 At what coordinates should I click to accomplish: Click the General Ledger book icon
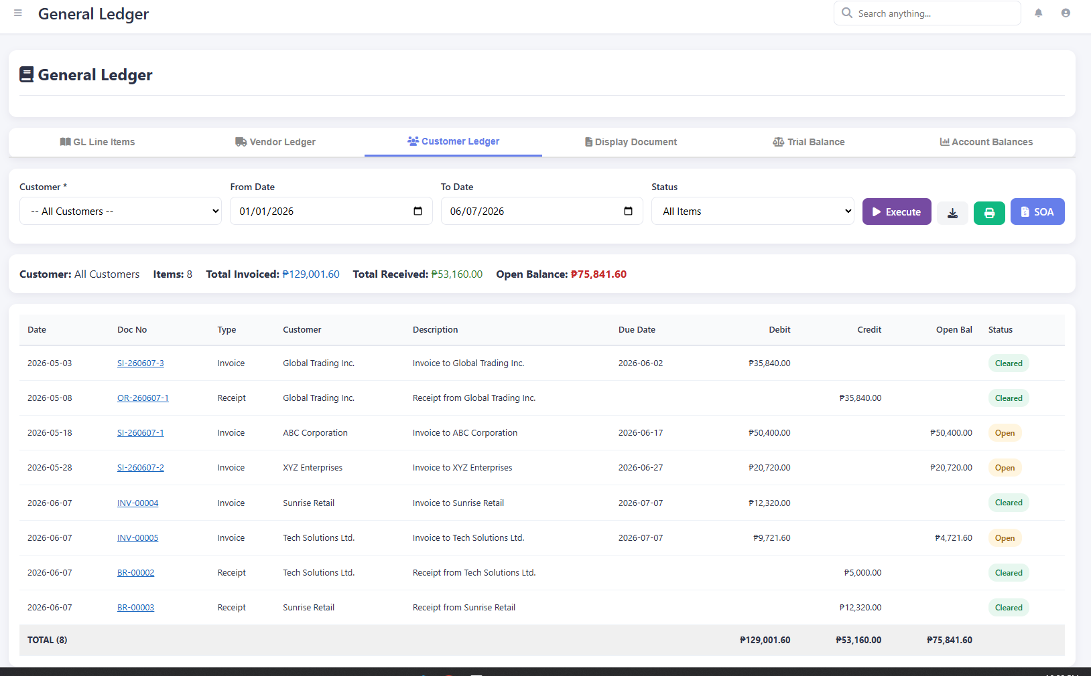[x=26, y=74]
